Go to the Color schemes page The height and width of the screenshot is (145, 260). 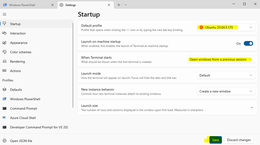click(36, 52)
